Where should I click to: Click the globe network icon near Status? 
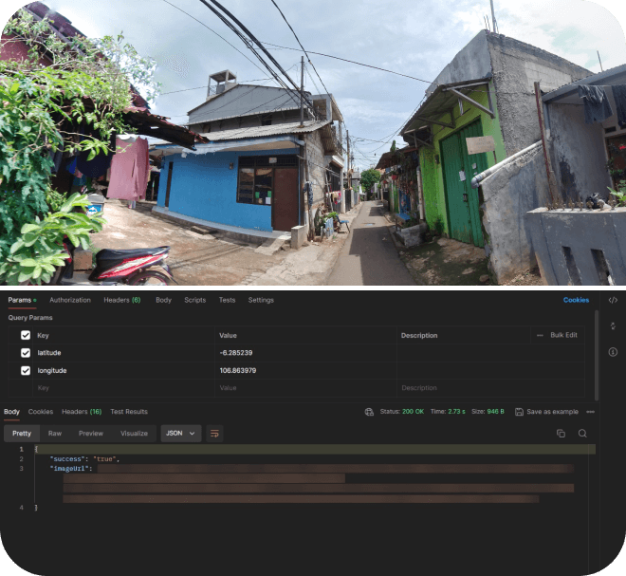369,412
